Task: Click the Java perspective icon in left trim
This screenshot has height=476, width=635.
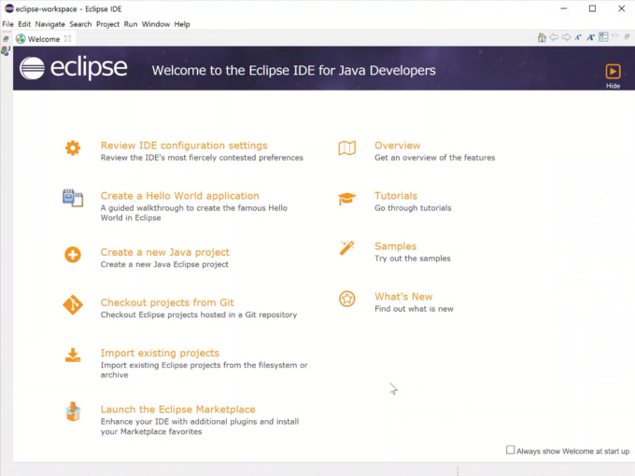Action: point(6,50)
